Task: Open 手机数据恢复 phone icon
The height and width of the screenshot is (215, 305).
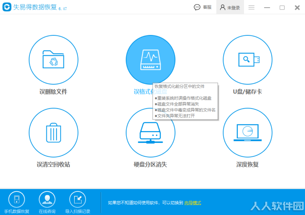Action: click(x=17, y=199)
